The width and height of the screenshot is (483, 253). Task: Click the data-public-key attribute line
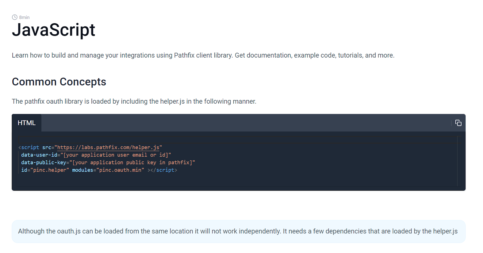click(x=108, y=162)
